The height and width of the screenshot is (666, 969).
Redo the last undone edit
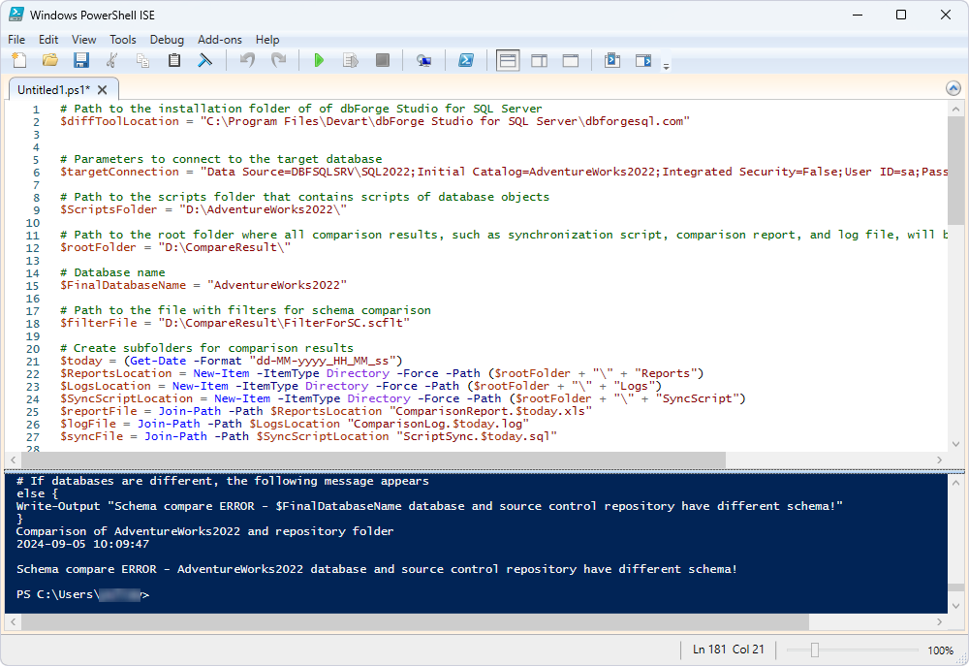pyautogui.click(x=279, y=61)
